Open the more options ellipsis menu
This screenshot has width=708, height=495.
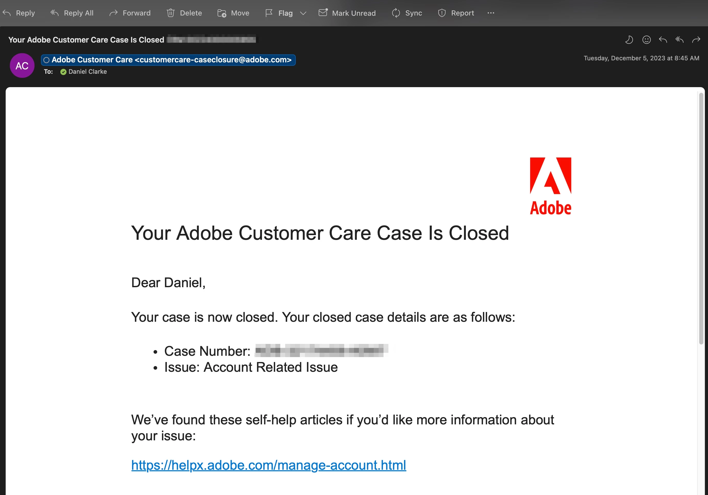pyautogui.click(x=491, y=13)
